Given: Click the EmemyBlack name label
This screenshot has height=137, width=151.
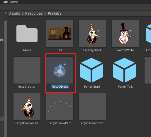Looking at the screenshot, I should (x=92, y=50).
